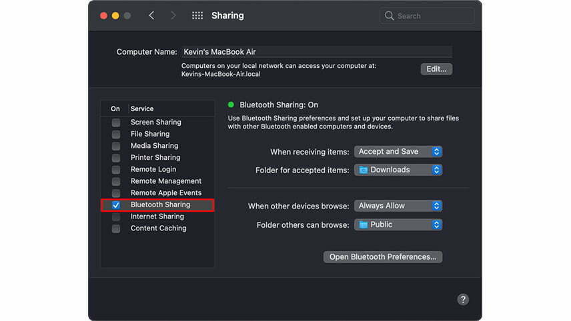571x321 pixels.
Task: Select File Sharing service row
Action: click(157, 134)
